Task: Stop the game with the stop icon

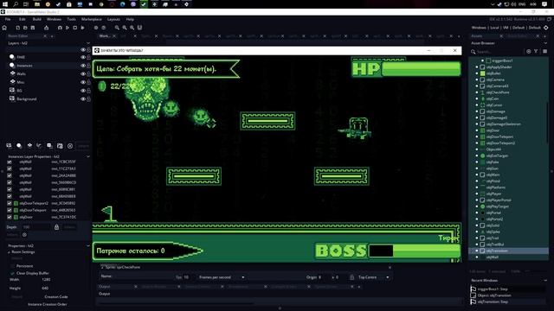Action: (x=75, y=28)
